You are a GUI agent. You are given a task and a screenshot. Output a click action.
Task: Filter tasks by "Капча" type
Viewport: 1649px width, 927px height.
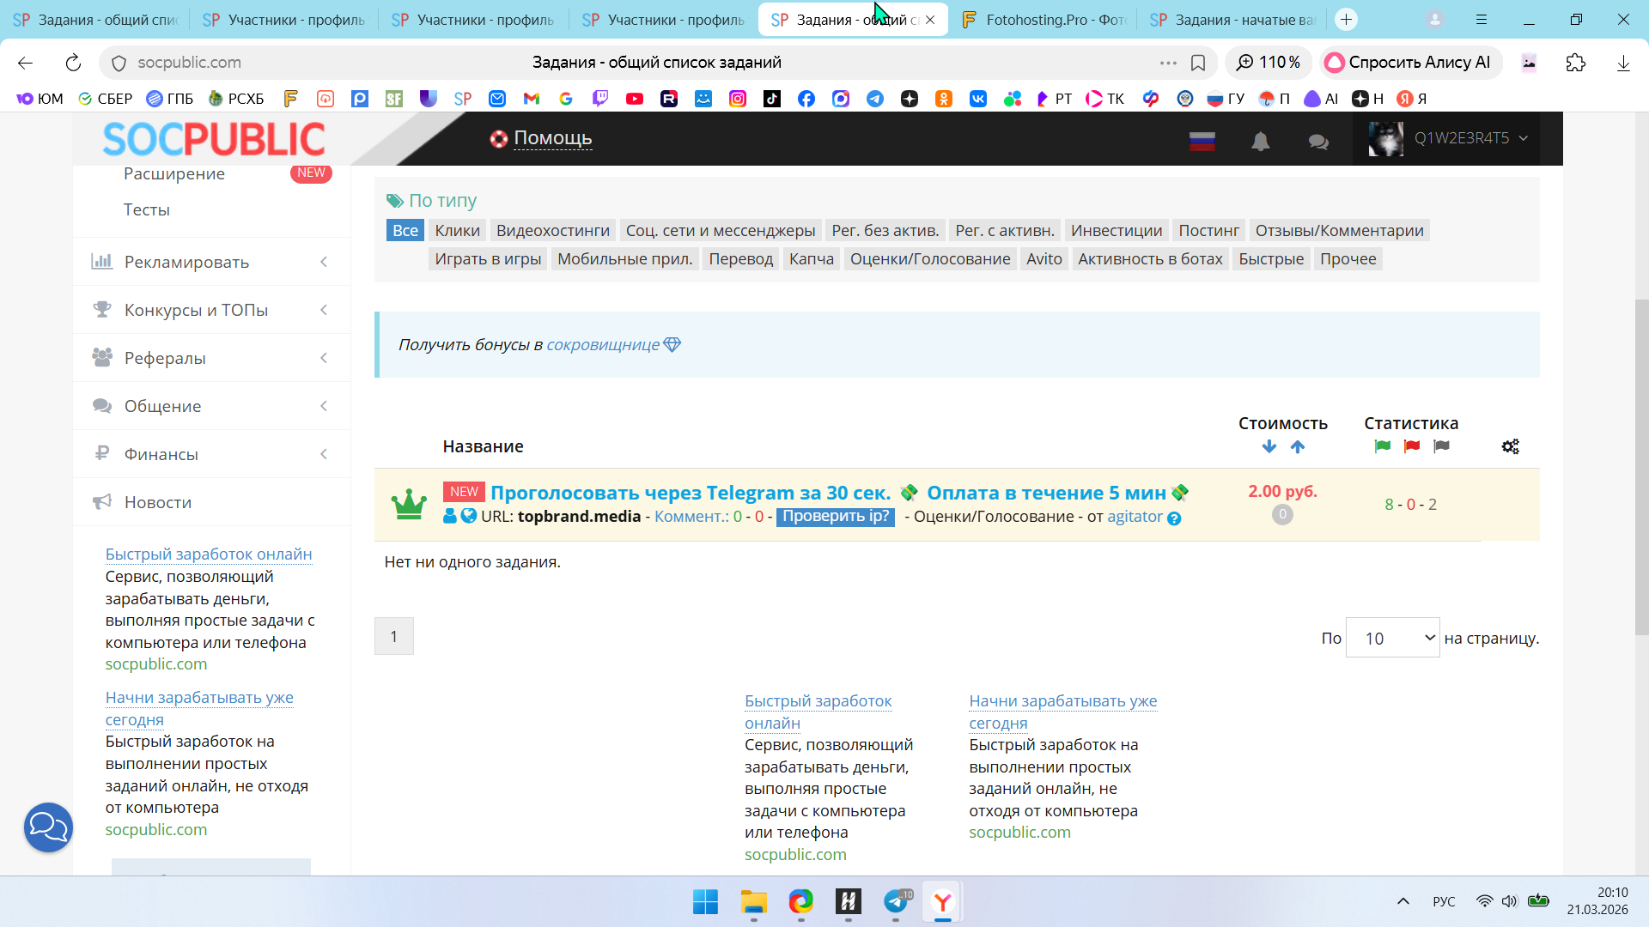tap(811, 259)
